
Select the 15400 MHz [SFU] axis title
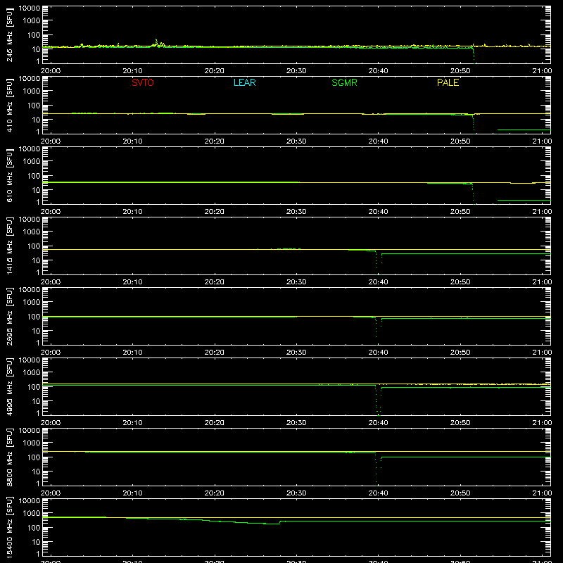(x=10, y=527)
